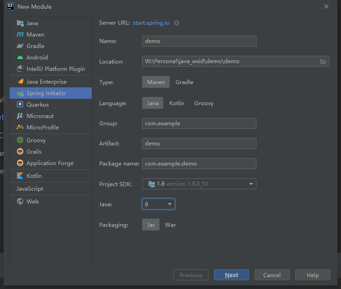Click the Spring Initializr icon
Screen dimensions: 341x289
tap(20, 93)
